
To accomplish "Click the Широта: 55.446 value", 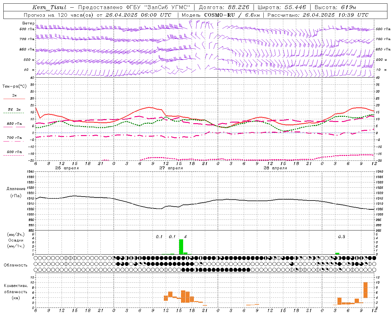I will point(282,7).
